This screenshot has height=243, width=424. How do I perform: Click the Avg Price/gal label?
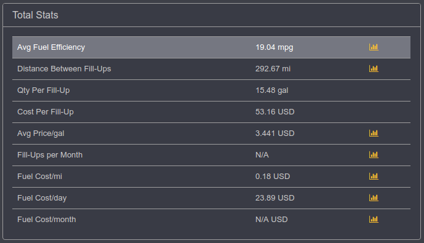click(x=41, y=133)
